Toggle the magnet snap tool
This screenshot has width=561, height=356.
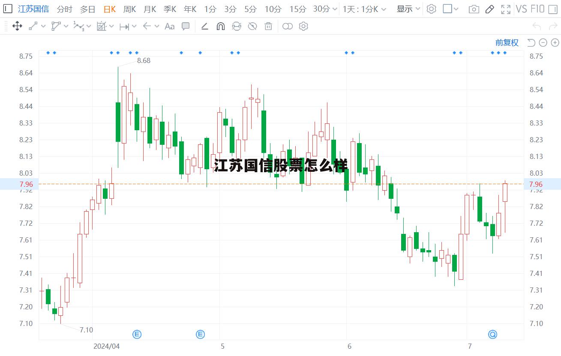[x=220, y=26]
